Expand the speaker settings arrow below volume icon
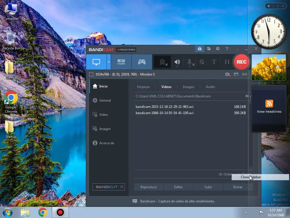 177,66
